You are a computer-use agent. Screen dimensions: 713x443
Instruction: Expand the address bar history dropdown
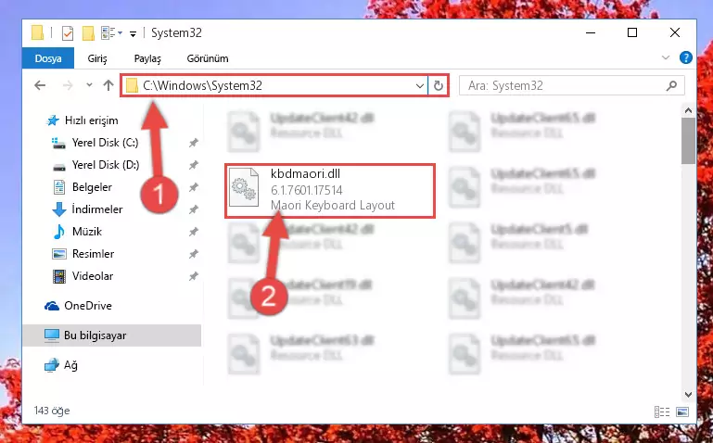click(420, 85)
